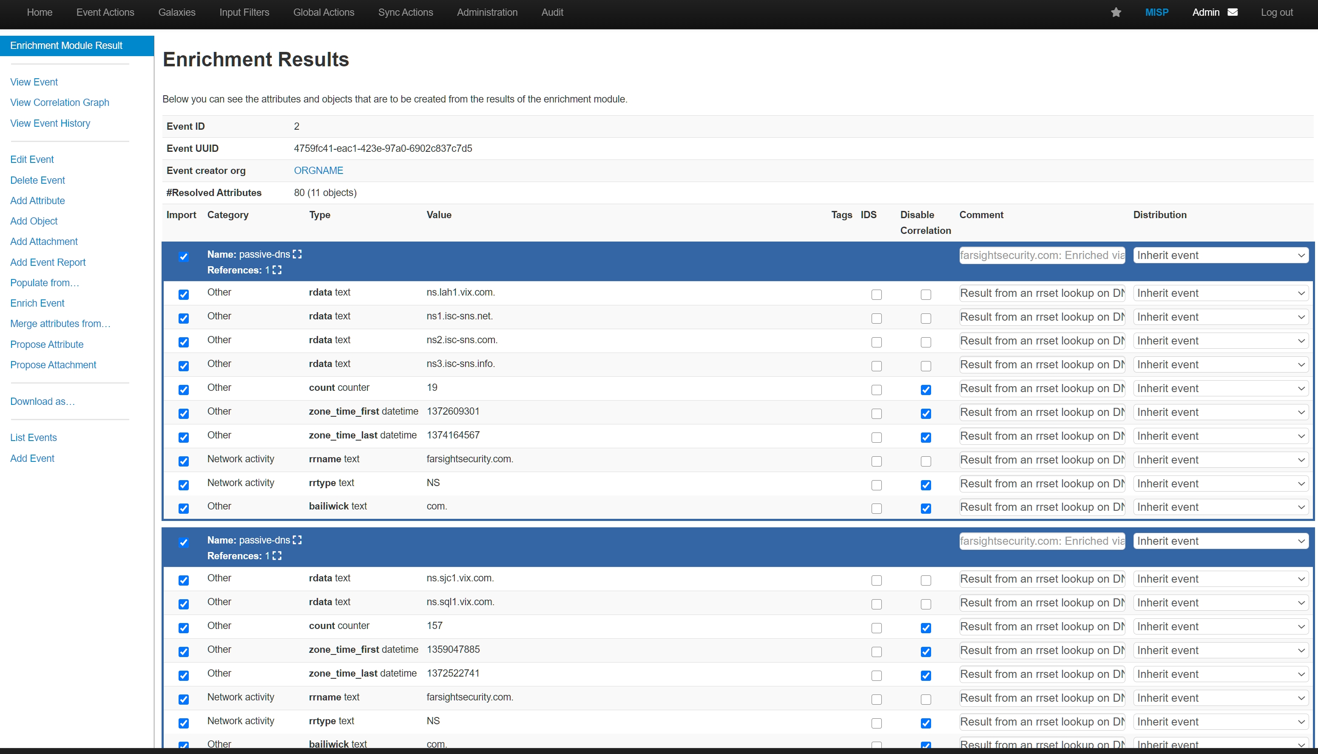Open the envelope messages icon beside Admin

1233,12
